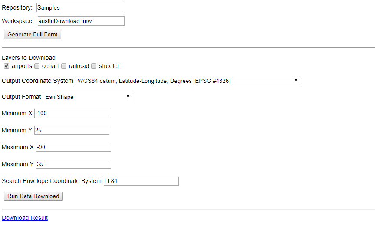Tick the railroad layer checkbox
This screenshot has height=229, width=375.
click(64, 66)
